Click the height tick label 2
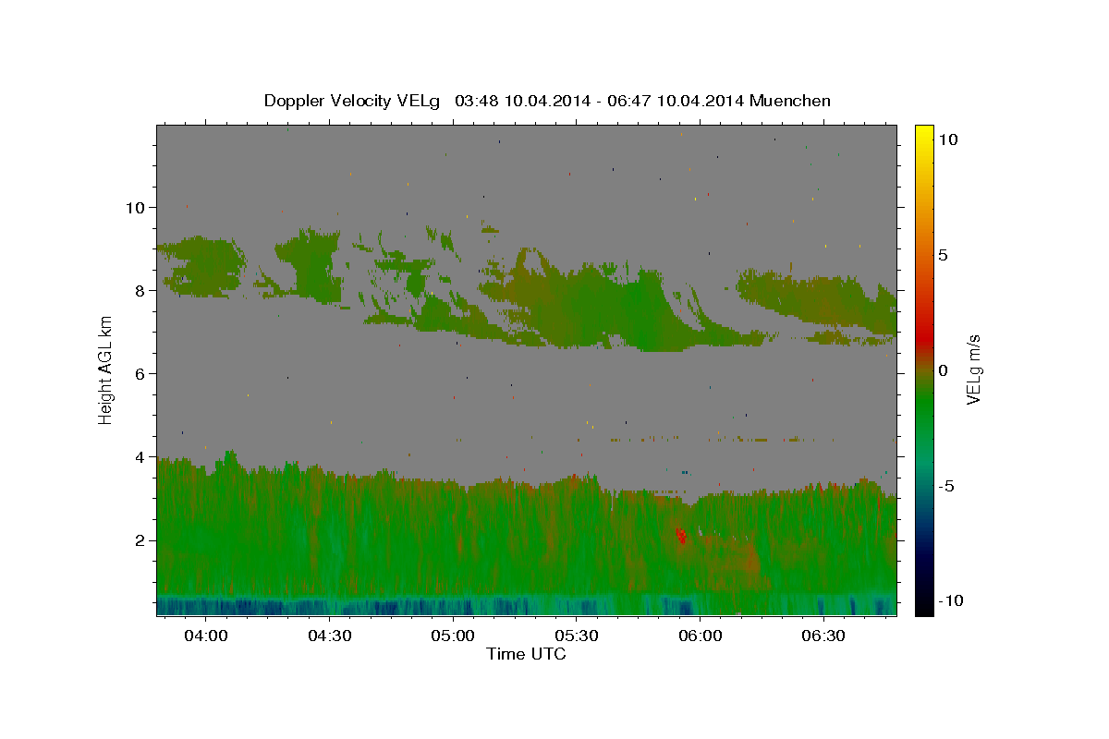This screenshot has width=1109, height=739. point(141,540)
